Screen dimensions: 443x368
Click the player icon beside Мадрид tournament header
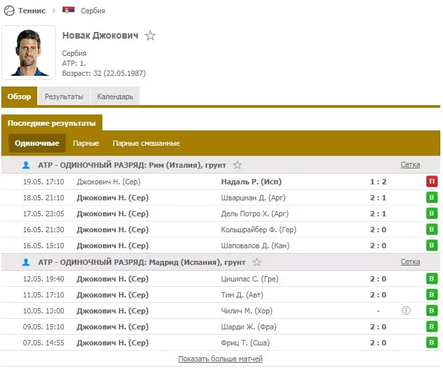[26, 262]
